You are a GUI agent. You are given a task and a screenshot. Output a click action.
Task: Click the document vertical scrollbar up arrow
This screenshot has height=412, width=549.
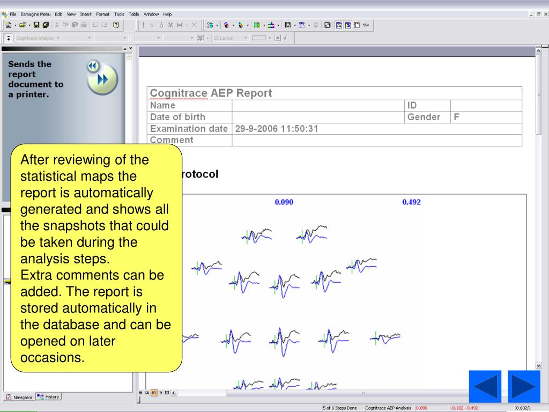point(538,51)
